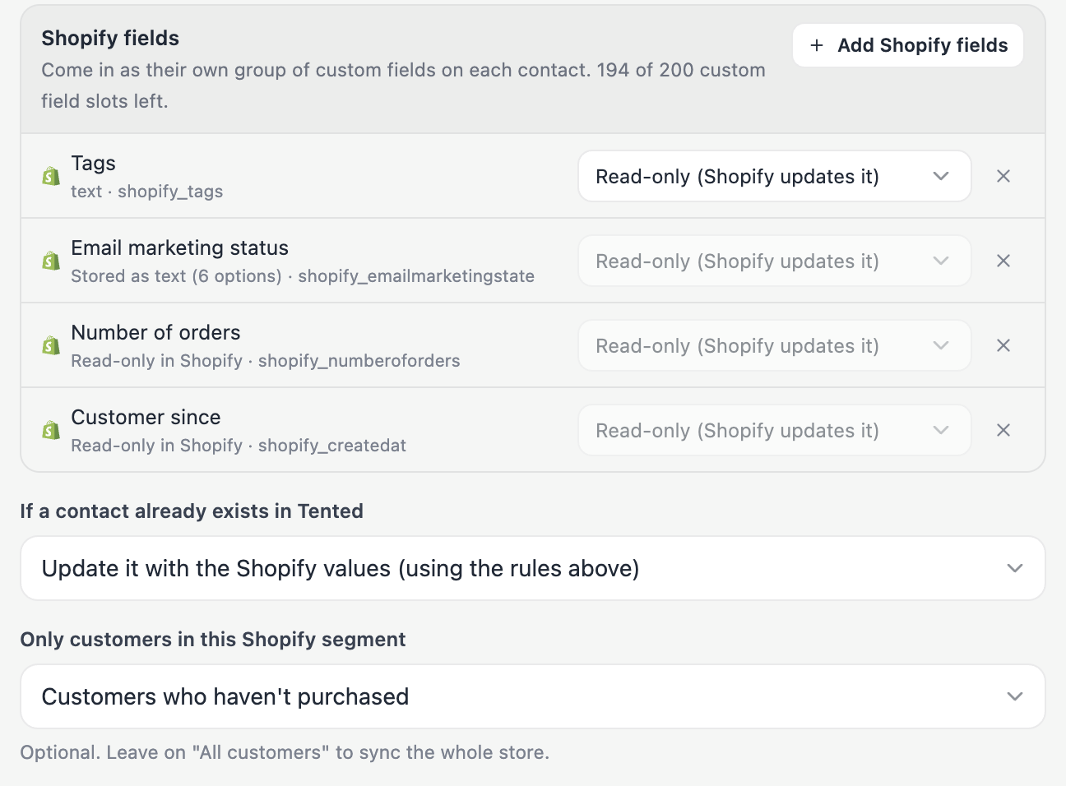Open the Tags read-only sync rule dropdown

coord(775,176)
